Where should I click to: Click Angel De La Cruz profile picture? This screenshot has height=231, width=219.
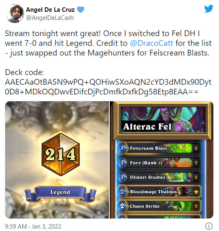pyautogui.click(x=15, y=13)
